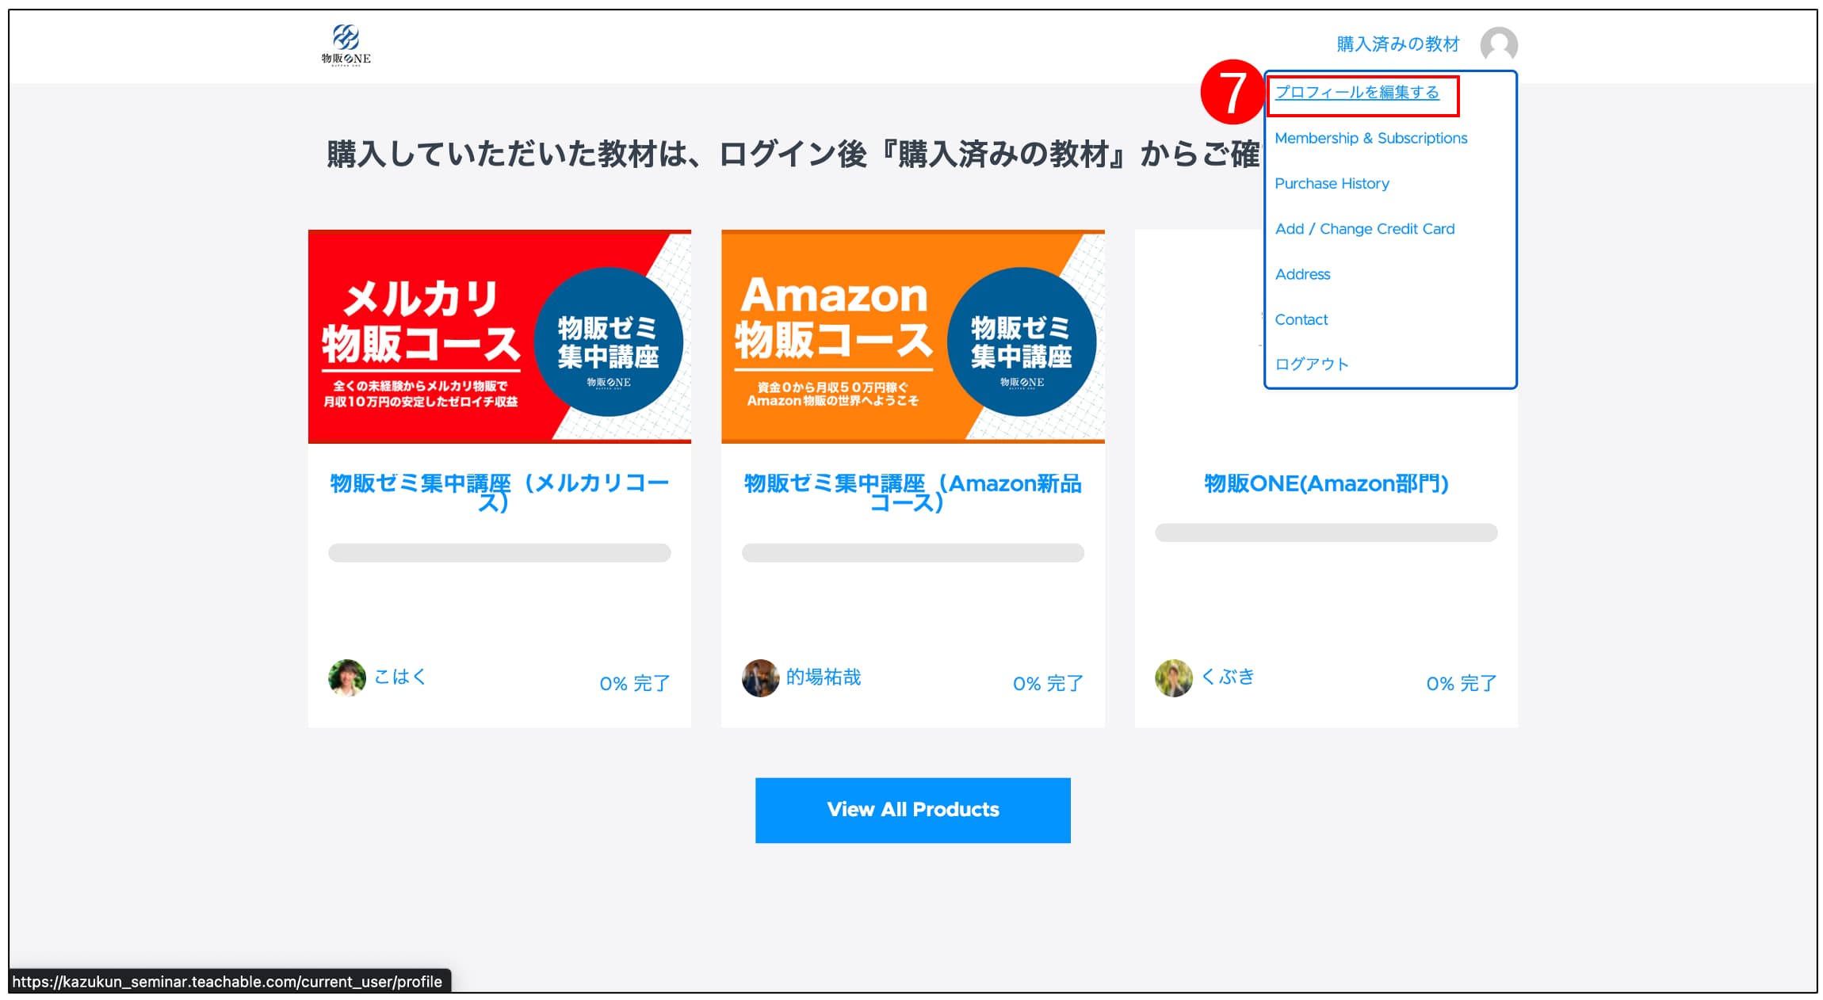Click 0% 完了 on the Amazon新品コース card
Viewport: 1823px width, 1000px height.
tap(1048, 683)
